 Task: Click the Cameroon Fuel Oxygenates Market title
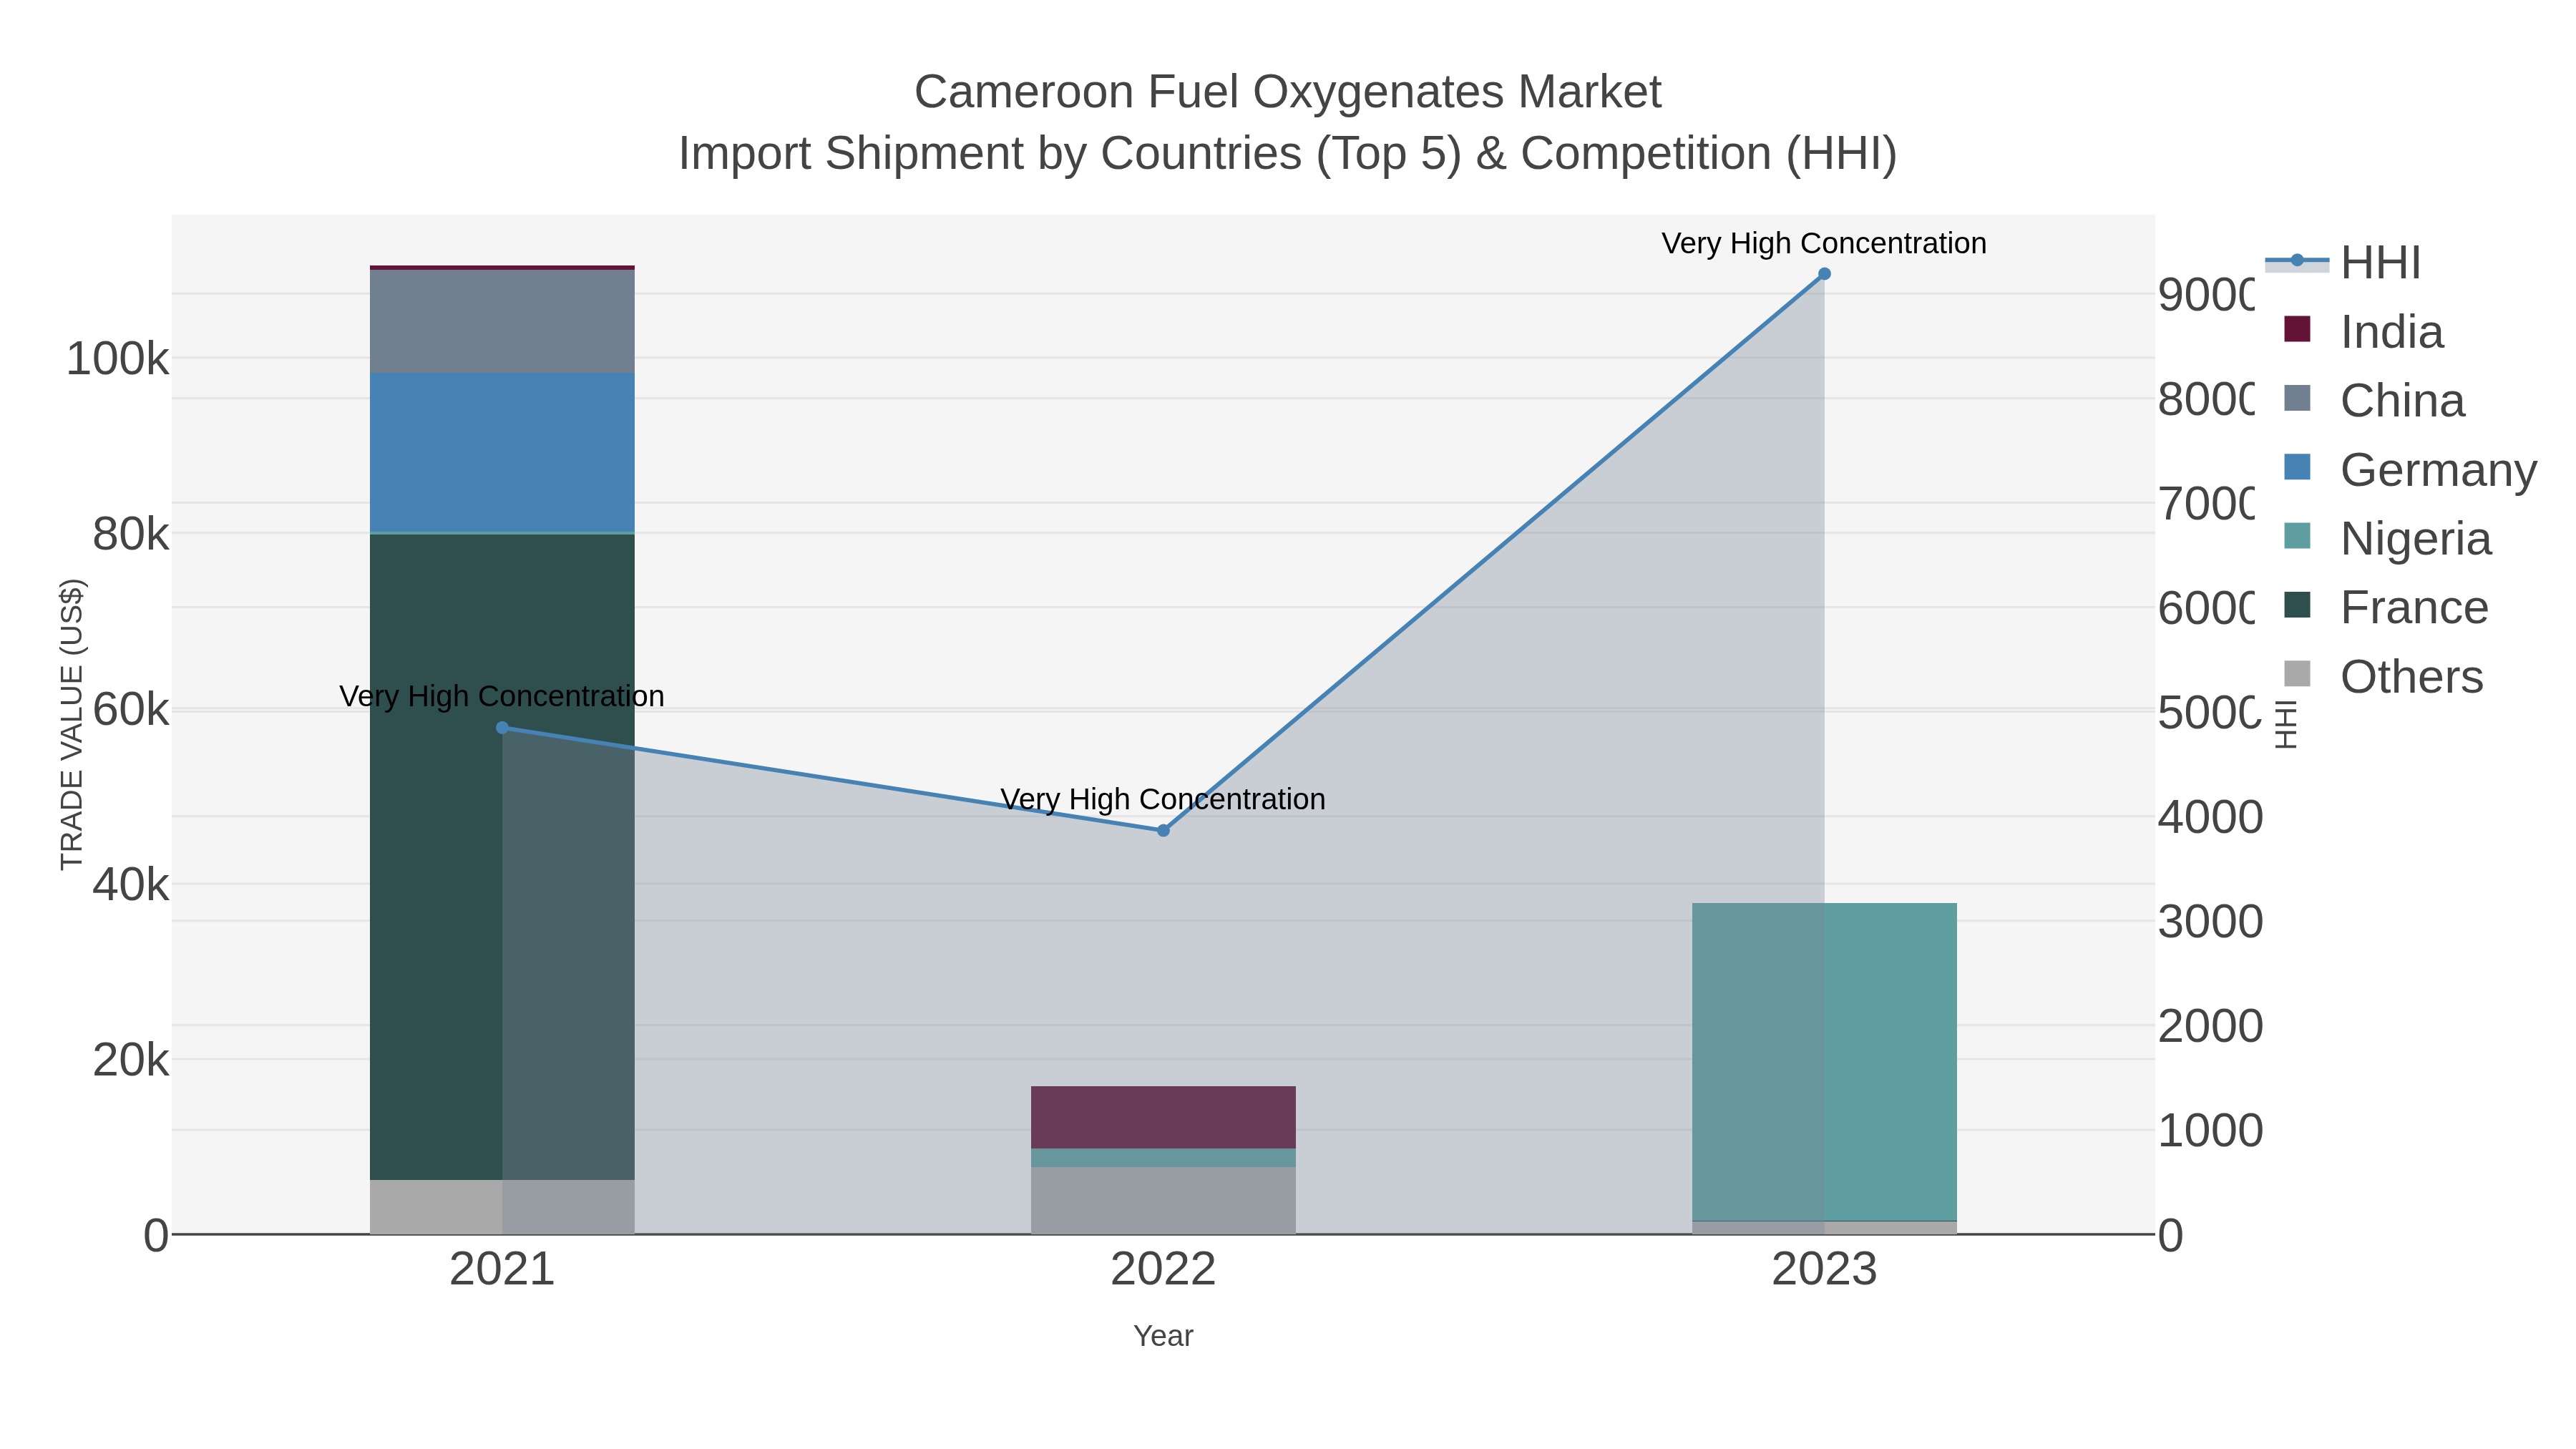coord(1287,92)
